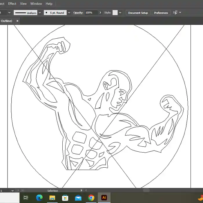The width and height of the screenshot is (203, 203).
Task: Open the Preferences dialog
Action: [x=161, y=13]
